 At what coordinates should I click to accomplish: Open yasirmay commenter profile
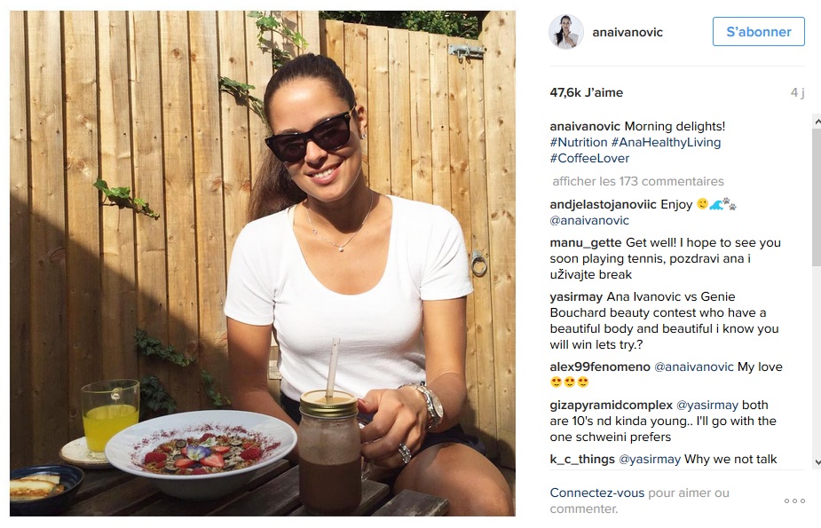tap(576, 296)
